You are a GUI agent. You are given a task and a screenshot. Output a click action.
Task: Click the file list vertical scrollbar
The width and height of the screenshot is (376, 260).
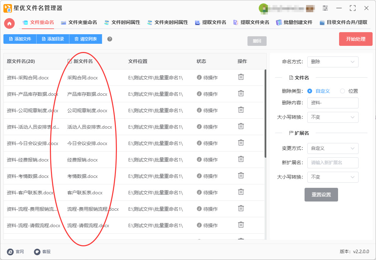tap(265, 114)
